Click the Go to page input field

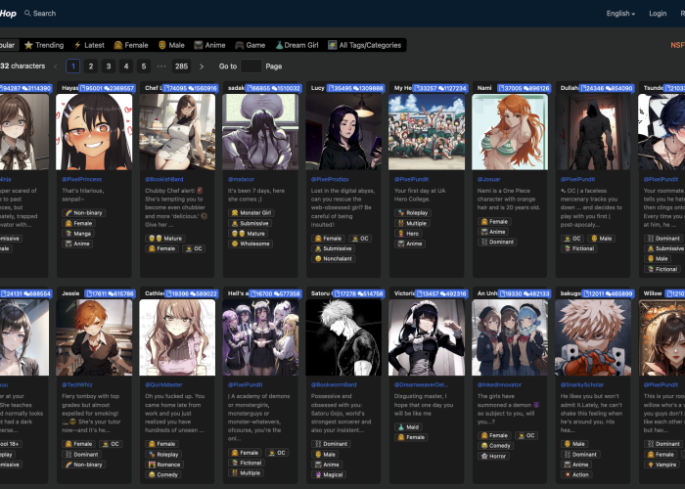click(x=251, y=67)
